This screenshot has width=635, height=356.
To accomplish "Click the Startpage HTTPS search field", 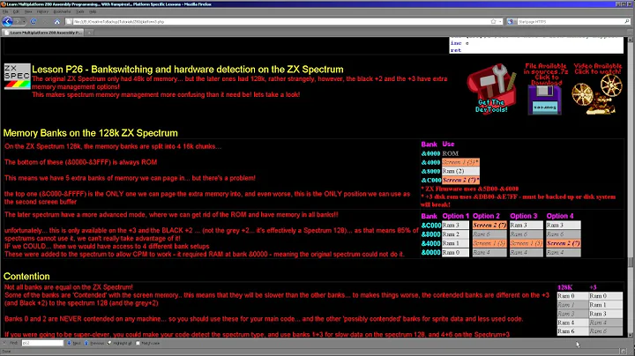I will pyautogui.click(x=569, y=21).
